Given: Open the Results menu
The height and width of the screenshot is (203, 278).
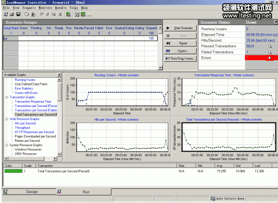Looking at the screenshot, I should pyautogui.click(x=61, y=8).
